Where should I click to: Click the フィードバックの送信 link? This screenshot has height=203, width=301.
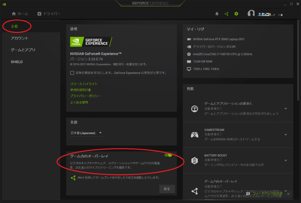pyautogui.click(x=267, y=193)
